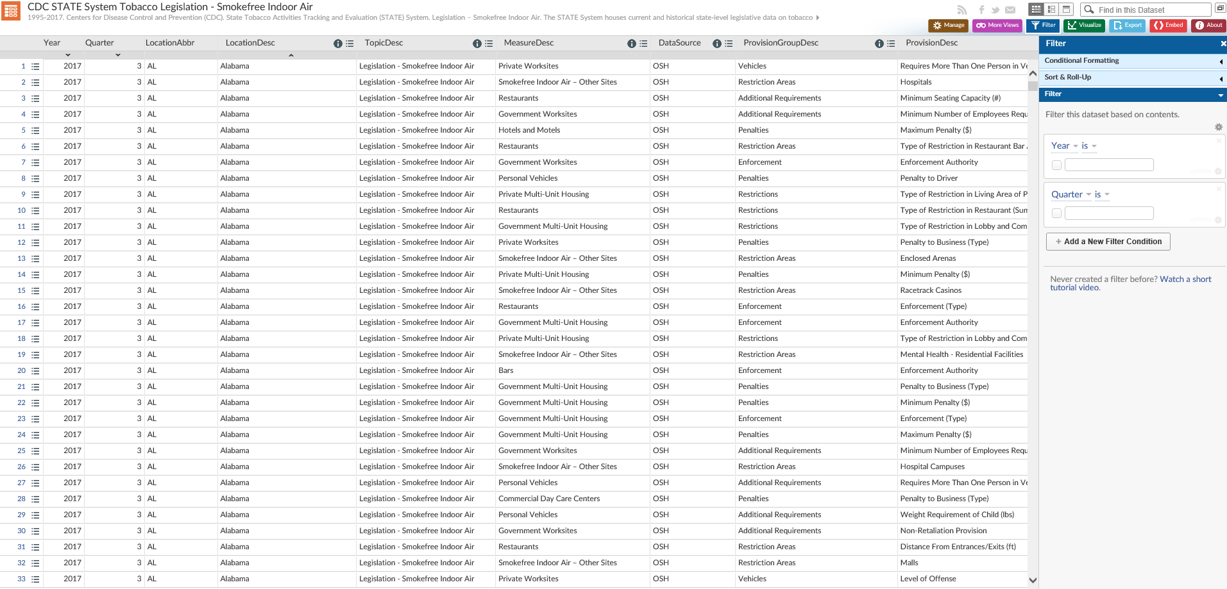Image resolution: width=1227 pixels, height=589 pixels.
Task: Click table scrollbar down arrow
Action: click(1033, 580)
